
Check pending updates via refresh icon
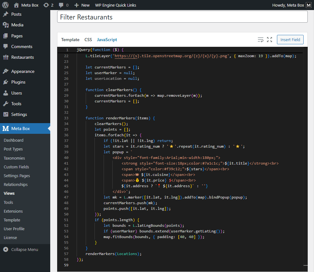46,5
